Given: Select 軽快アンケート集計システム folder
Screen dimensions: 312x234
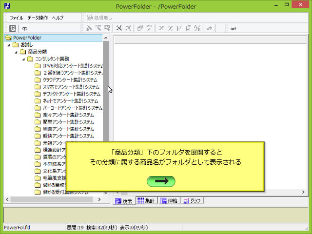Looking at the screenshot, I should click(68, 136).
